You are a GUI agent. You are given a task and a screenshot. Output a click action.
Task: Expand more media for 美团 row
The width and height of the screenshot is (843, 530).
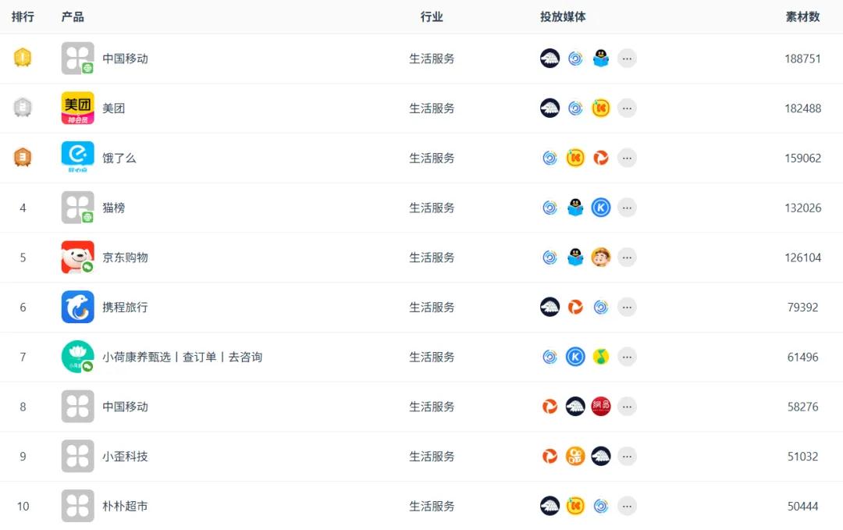click(627, 108)
